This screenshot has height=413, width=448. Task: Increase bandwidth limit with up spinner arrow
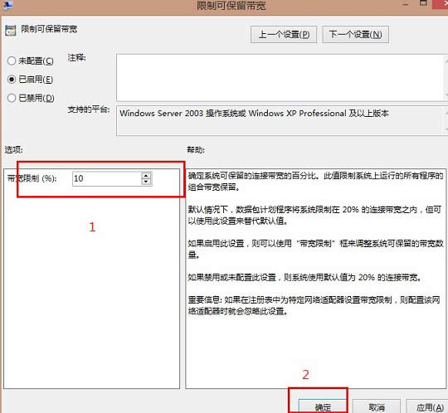pyautogui.click(x=146, y=175)
